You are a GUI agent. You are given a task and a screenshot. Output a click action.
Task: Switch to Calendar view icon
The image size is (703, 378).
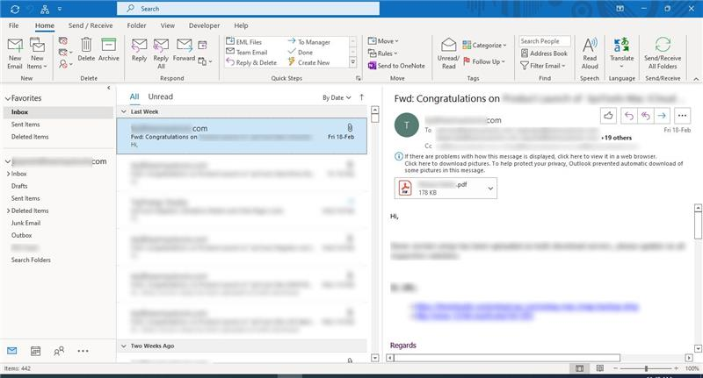pos(35,351)
